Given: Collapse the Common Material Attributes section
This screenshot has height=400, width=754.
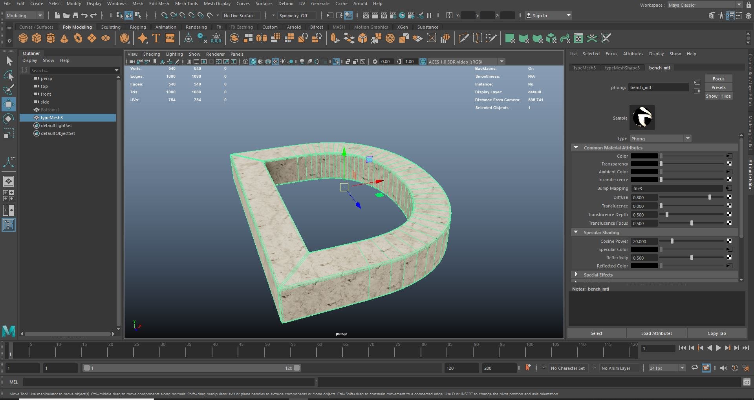Looking at the screenshot, I should click(x=576, y=148).
